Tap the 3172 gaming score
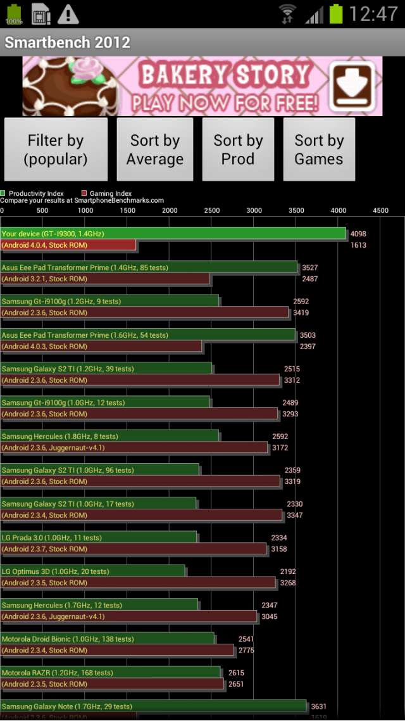The height and width of the screenshot is (721, 405). click(280, 447)
